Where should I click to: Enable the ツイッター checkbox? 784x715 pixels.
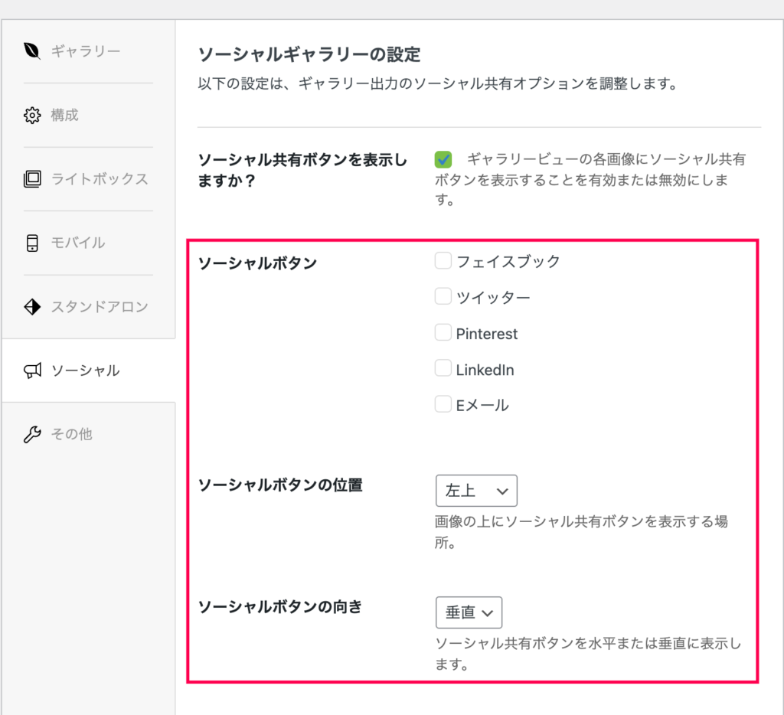tap(443, 296)
